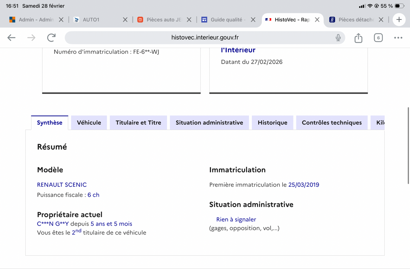Open the Situation administrative tab
This screenshot has width=410, height=269.
209,123
